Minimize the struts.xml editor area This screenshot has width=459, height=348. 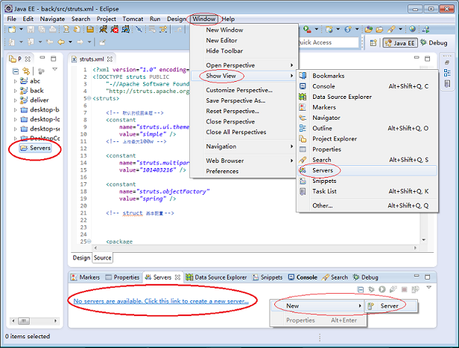point(417,58)
